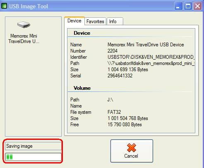
Task: Switch to the Favorites tab
Action: [x=95, y=22]
